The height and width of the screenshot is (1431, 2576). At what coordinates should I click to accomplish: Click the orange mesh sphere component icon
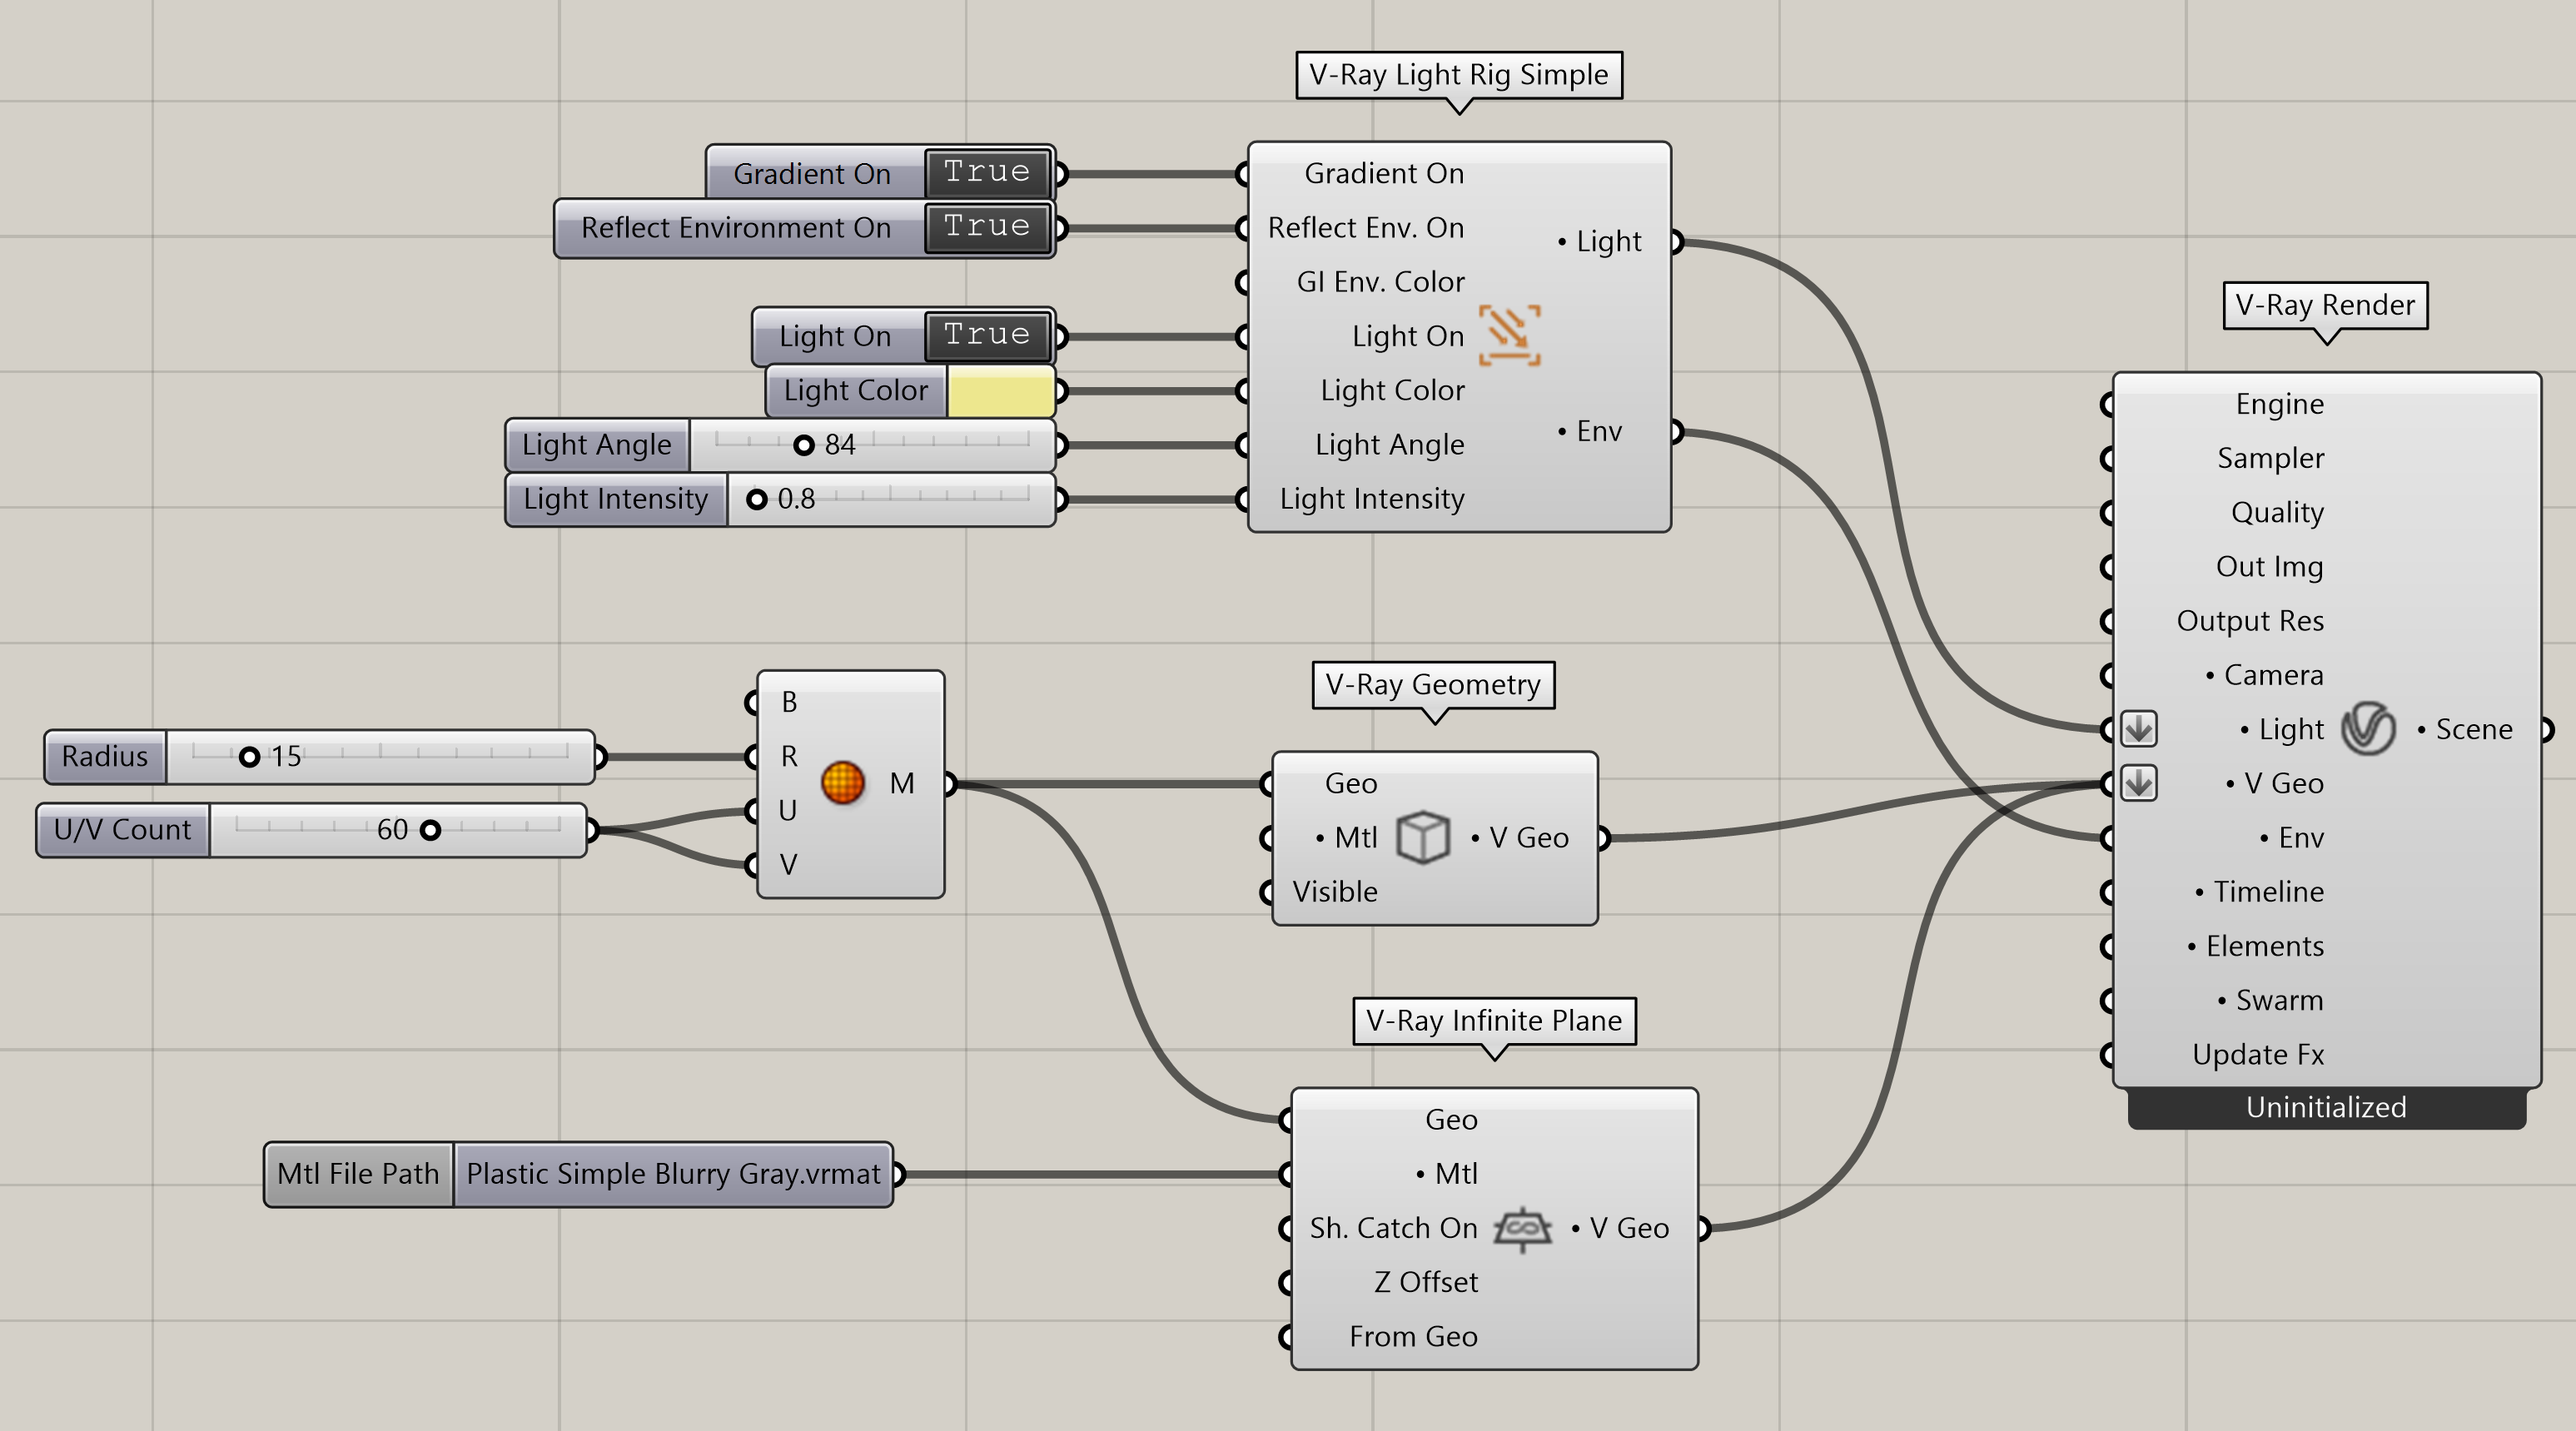(x=842, y=783)
